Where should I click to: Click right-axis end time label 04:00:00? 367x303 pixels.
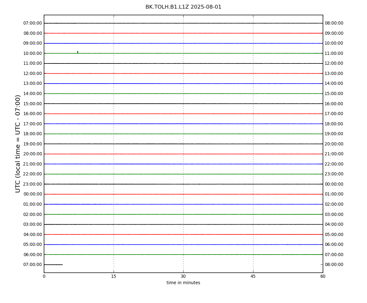tap(334, 225)
